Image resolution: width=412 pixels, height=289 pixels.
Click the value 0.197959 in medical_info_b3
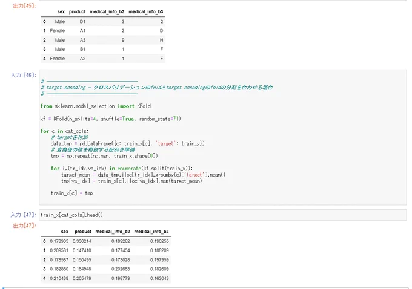[159, 260]
